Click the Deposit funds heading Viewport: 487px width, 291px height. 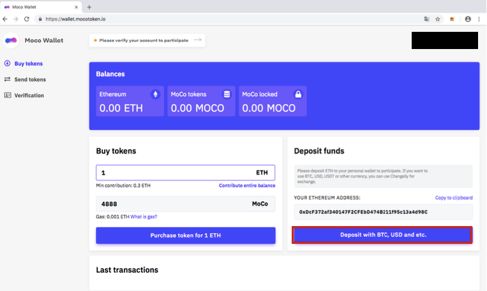pos(319,151)
